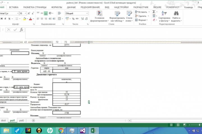Click the Fill down icon
The image size is (202, 134).
(154, 16)
